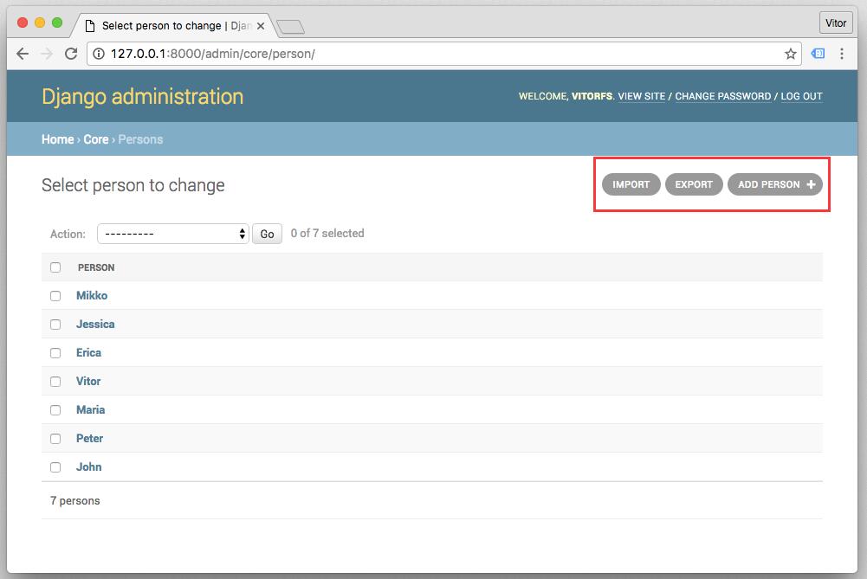Click the Log Out link
The image size is (867, 579).
pos(801,96)
